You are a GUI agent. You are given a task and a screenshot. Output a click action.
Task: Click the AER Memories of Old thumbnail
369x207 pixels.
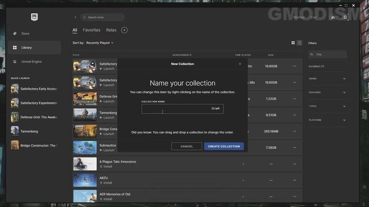click(x=85, y=196)
